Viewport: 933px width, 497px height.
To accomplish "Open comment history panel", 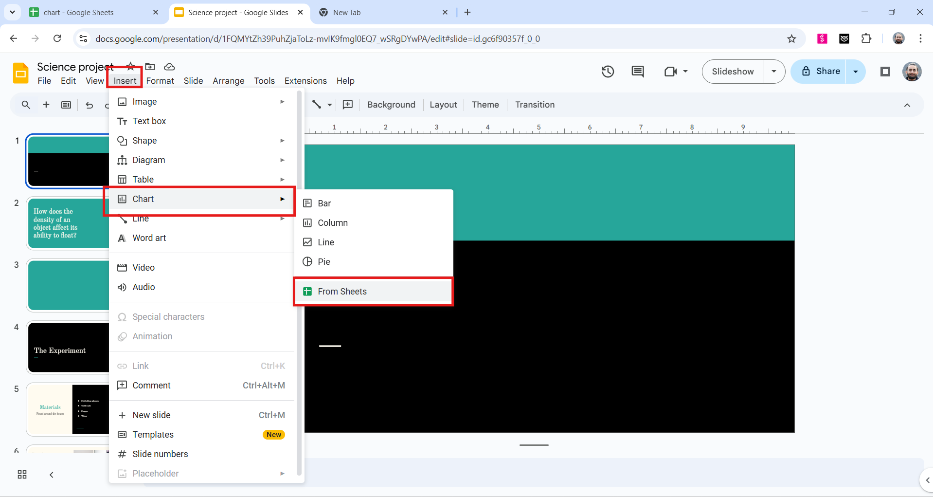I will point(638,71).
